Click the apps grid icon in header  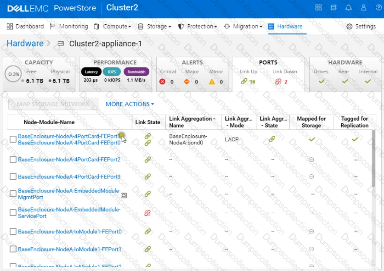(319, 8)
